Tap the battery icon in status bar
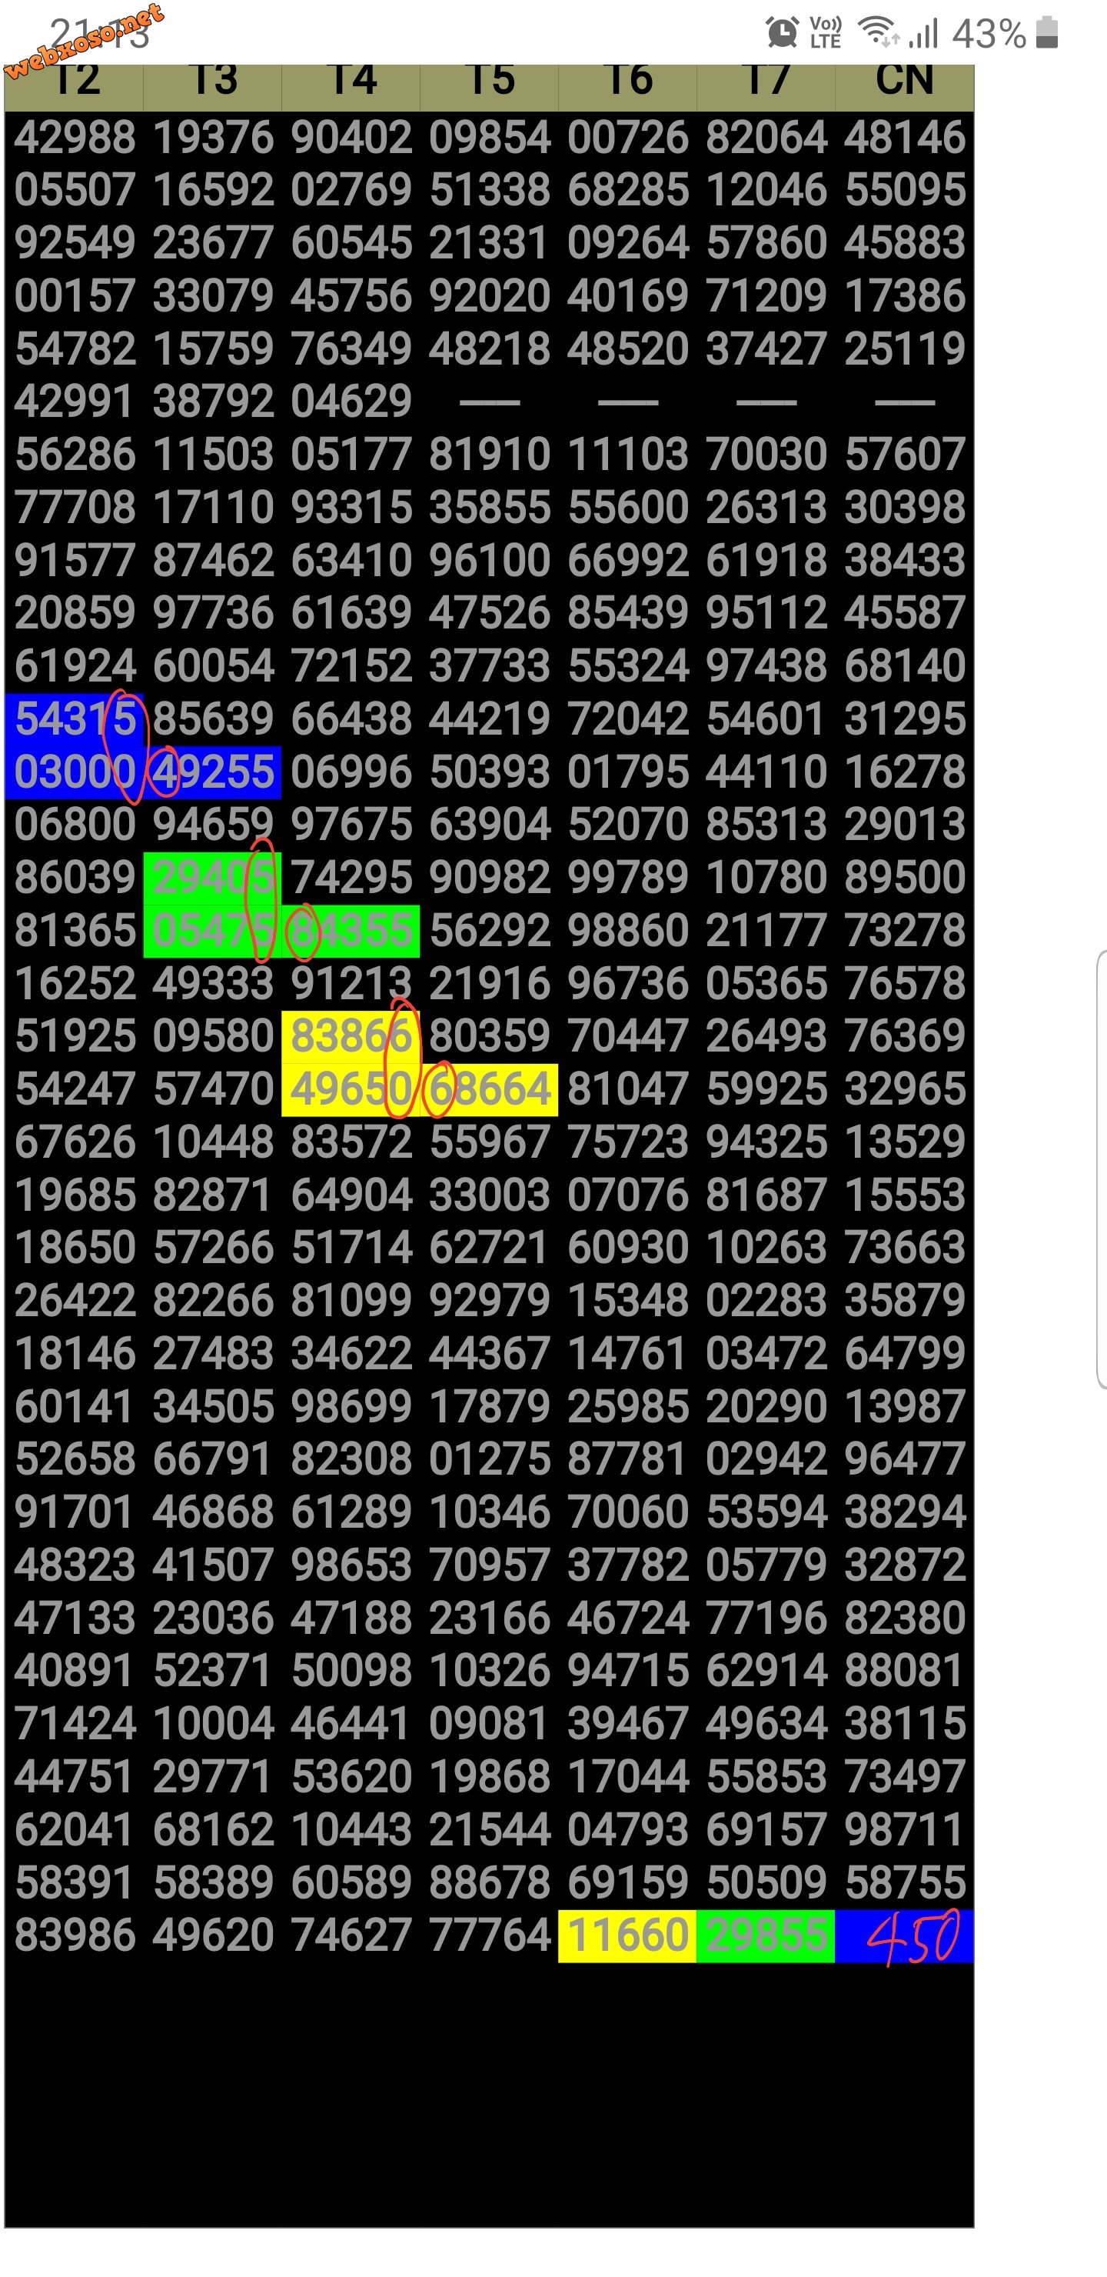1107x2277 pixels. coord(1047,33)
